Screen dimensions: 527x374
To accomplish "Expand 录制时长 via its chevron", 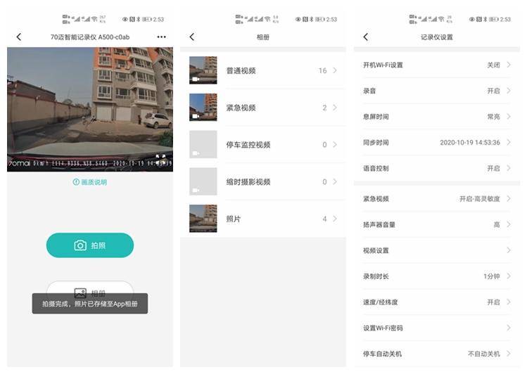I will click(x=509, y=276).
